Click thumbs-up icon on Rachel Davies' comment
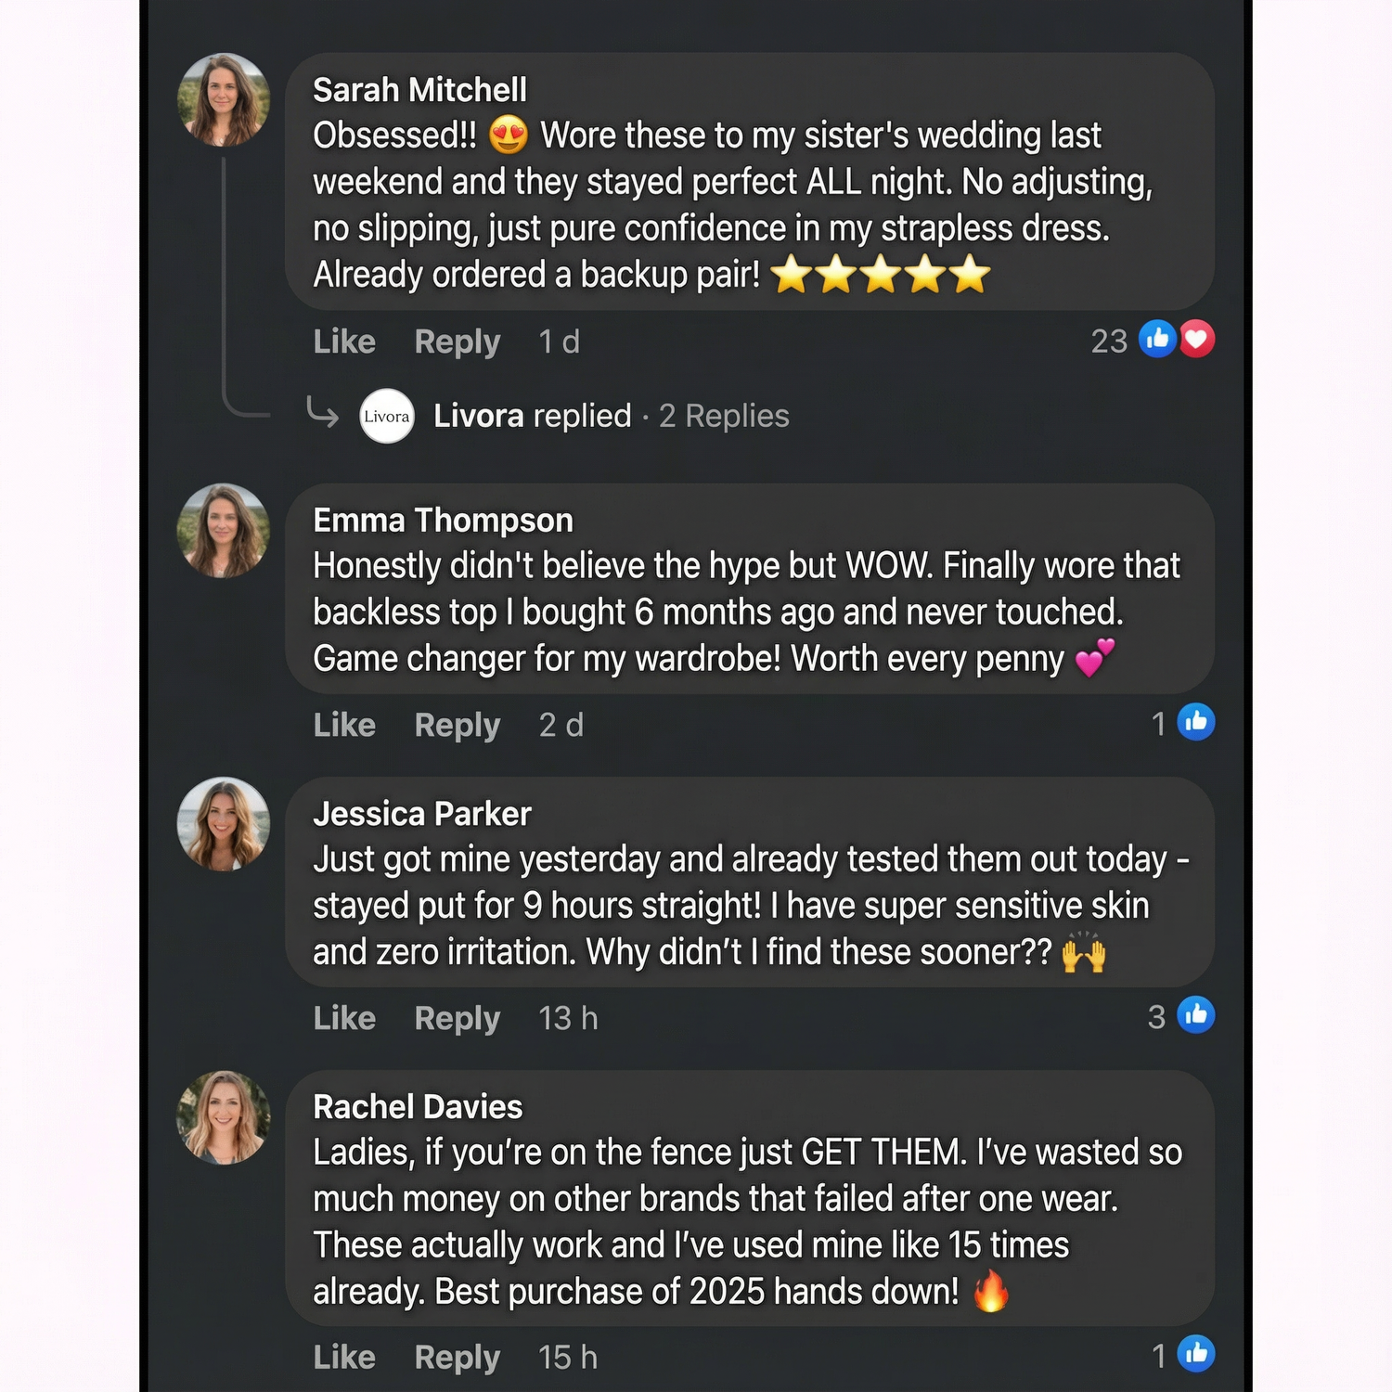This screenshot has width=1392, height=1392. [x=1196, y=1354]
